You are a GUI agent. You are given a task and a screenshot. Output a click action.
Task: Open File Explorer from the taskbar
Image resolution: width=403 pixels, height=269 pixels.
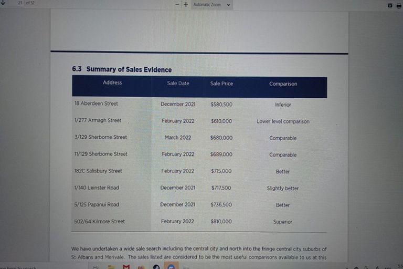tap(111, 267)
